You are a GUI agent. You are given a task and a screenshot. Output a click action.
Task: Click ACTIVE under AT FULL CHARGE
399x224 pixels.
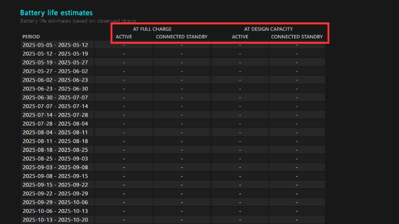click(x=124, y=37)
